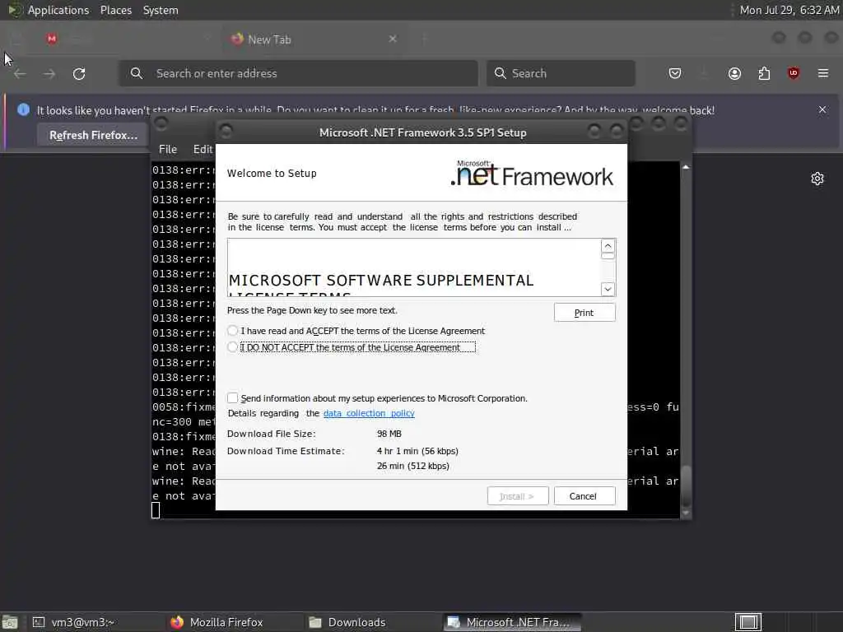Close the New Tab tab

tap(393, 39)
